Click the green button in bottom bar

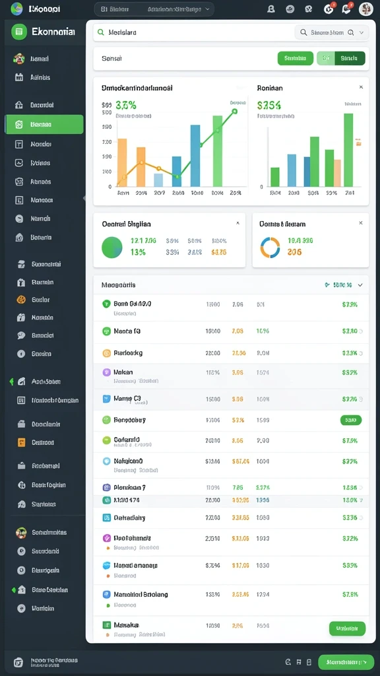346,661
